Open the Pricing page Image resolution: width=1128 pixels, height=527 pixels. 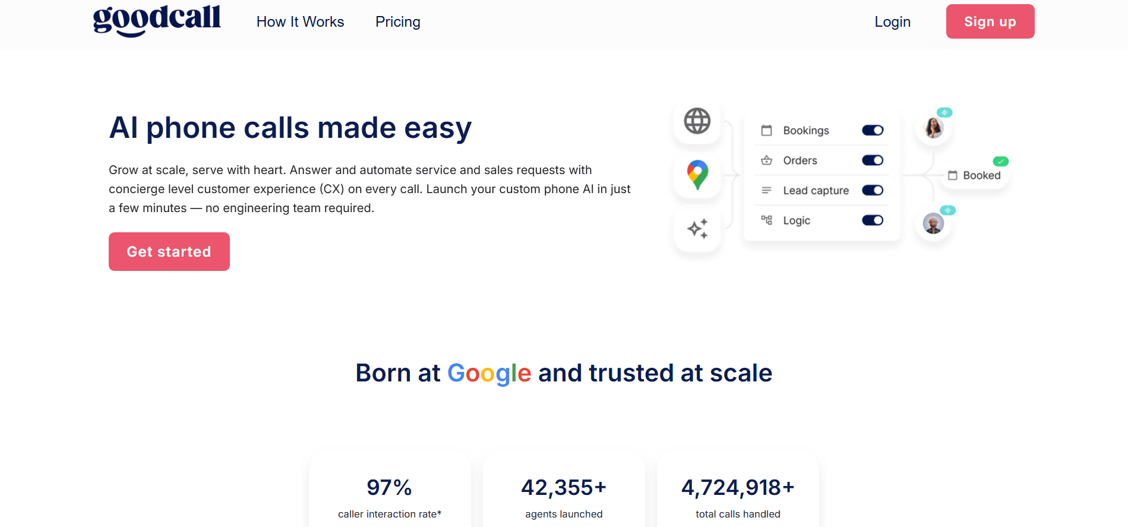397,22
